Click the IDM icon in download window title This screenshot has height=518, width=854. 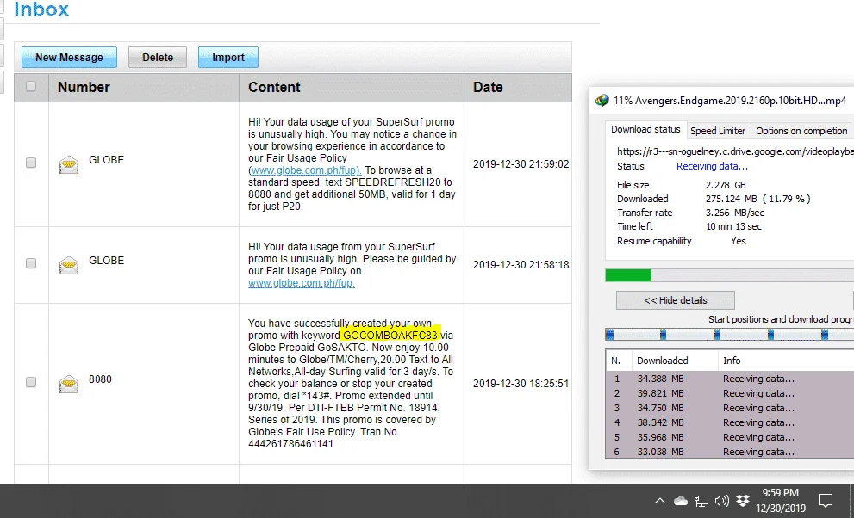click(602, 101)
